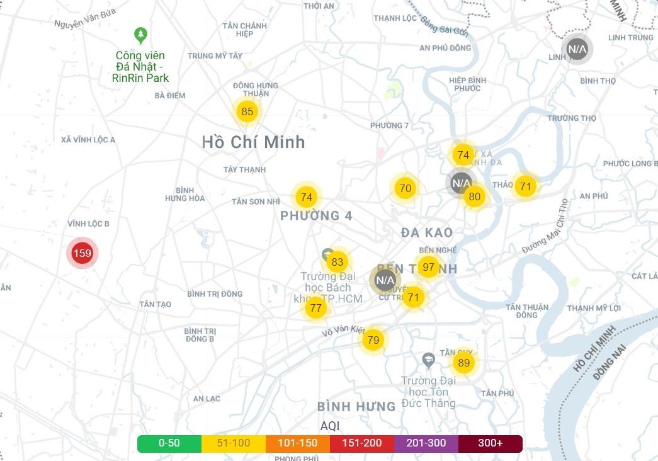This screenshot has height=461, width=658.
Task: Select the maroon 300+ legend swatch
Action: pos(490,443)
